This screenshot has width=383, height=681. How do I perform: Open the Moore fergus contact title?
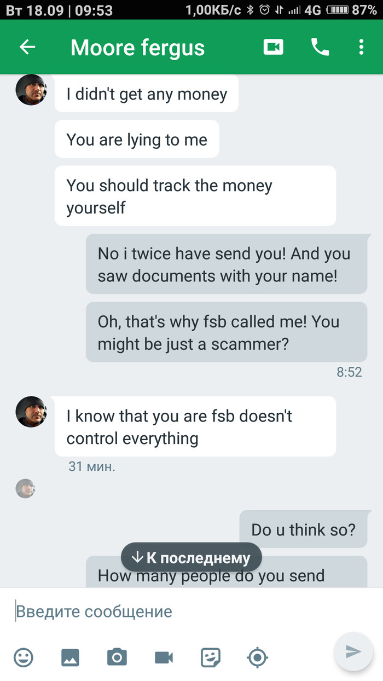[x=137, y=48]
